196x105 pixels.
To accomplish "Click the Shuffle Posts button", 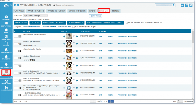I will pos(21,23).
